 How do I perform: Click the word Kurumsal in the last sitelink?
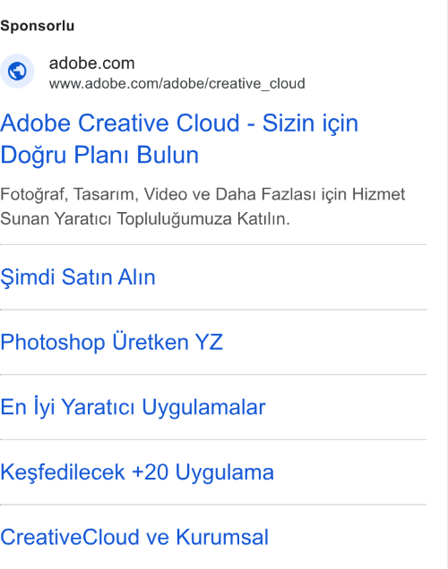pos(222,537)
